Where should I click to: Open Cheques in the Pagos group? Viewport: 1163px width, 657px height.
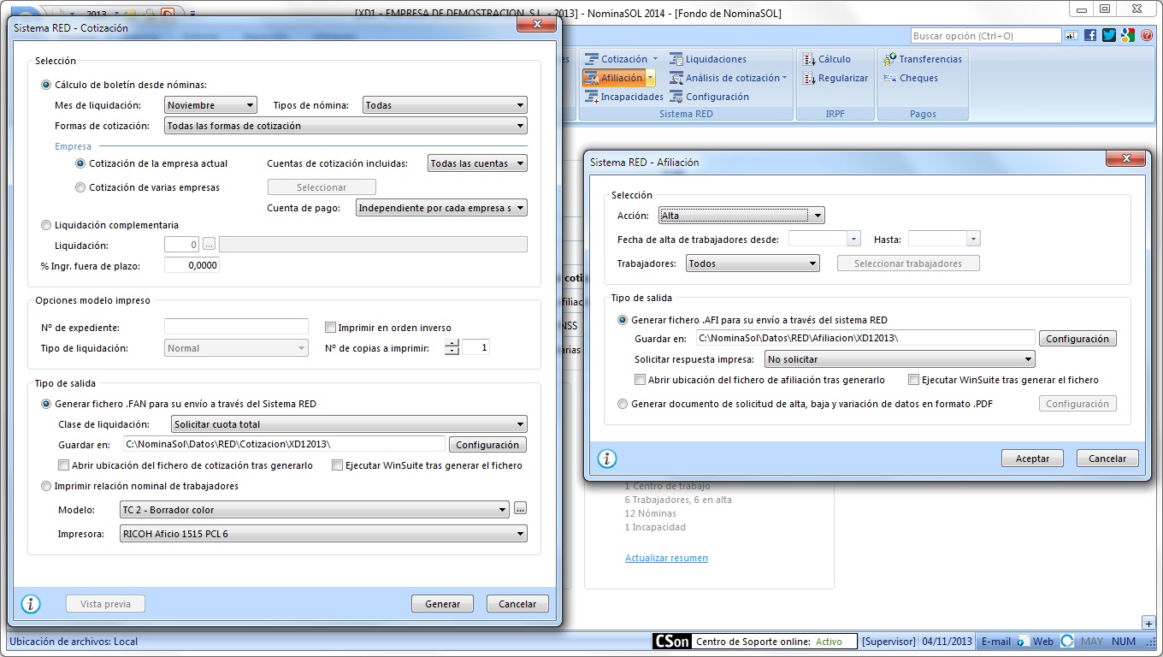[911, 78]
